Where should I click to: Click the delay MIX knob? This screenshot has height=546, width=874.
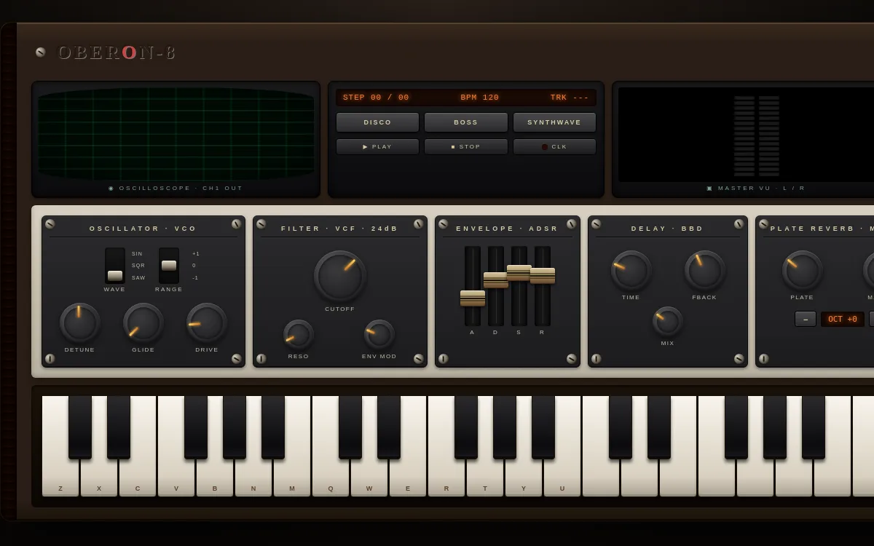tap(668, 321)
